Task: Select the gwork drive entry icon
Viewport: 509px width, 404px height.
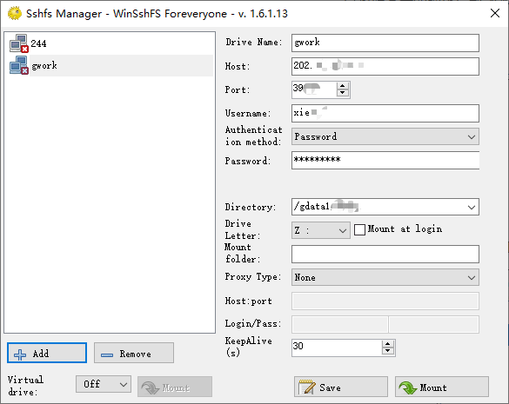Action: point(19,65)
